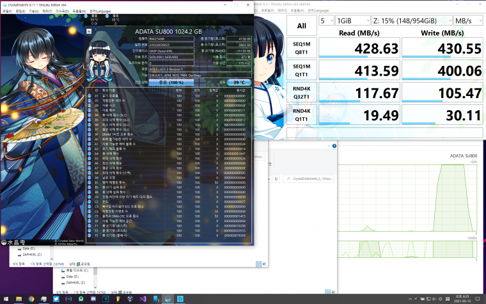Open Unity Hub from the taskbar
Viewport: 486px width, 304px height.
point(130,299)
